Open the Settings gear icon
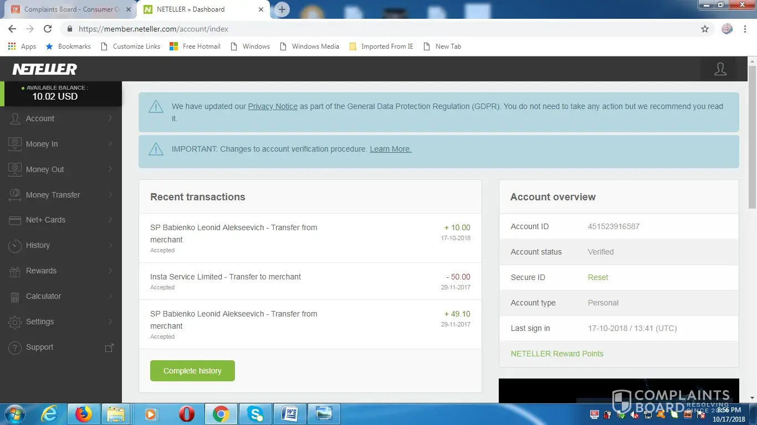Viewport: 757px width, 425px height. click(16, 322)
